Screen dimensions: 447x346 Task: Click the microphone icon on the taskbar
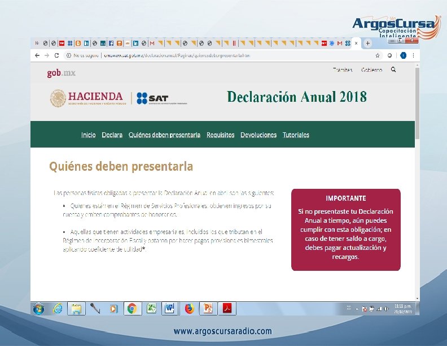point(95,308)
